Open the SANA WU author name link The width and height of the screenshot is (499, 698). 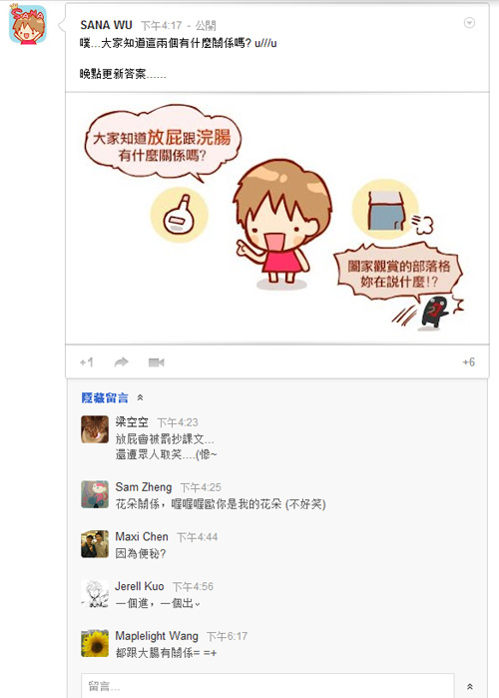(107, 25)
